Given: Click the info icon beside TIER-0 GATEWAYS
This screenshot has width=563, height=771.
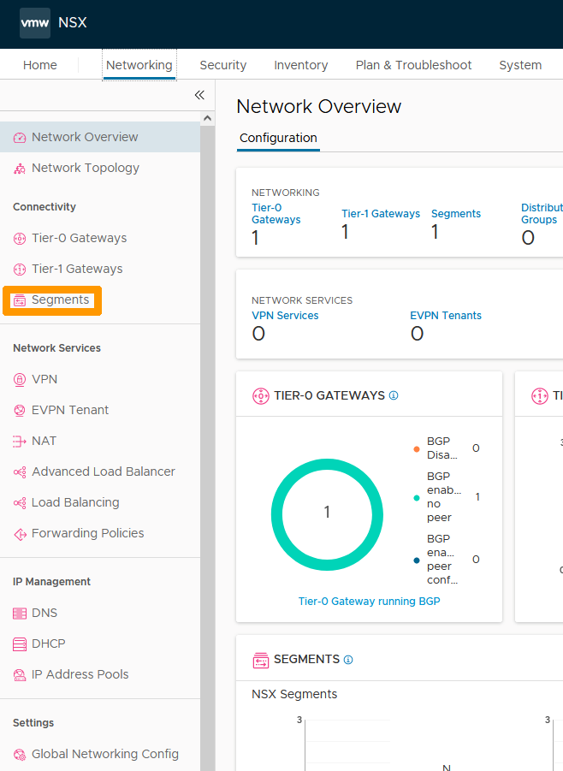Looking at the screenshot, I should pyautogui.click(x=394, y=396).
